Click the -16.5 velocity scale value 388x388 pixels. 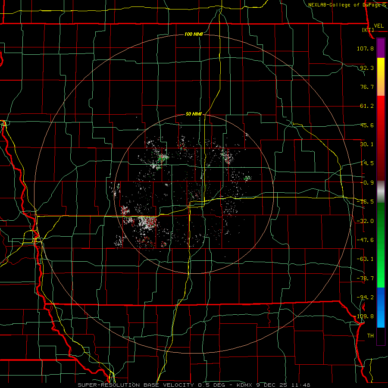tap(365, 202)
